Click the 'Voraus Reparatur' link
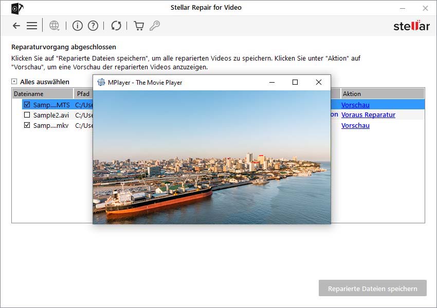 click(x=368, y=115)
